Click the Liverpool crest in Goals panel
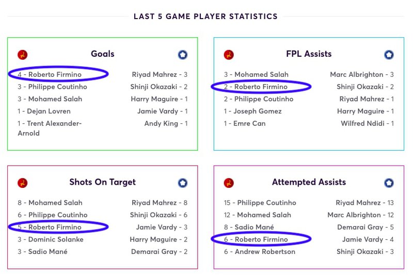Image resolution: width=413 pixels, height=275 pixels. (x=22, y=55)
